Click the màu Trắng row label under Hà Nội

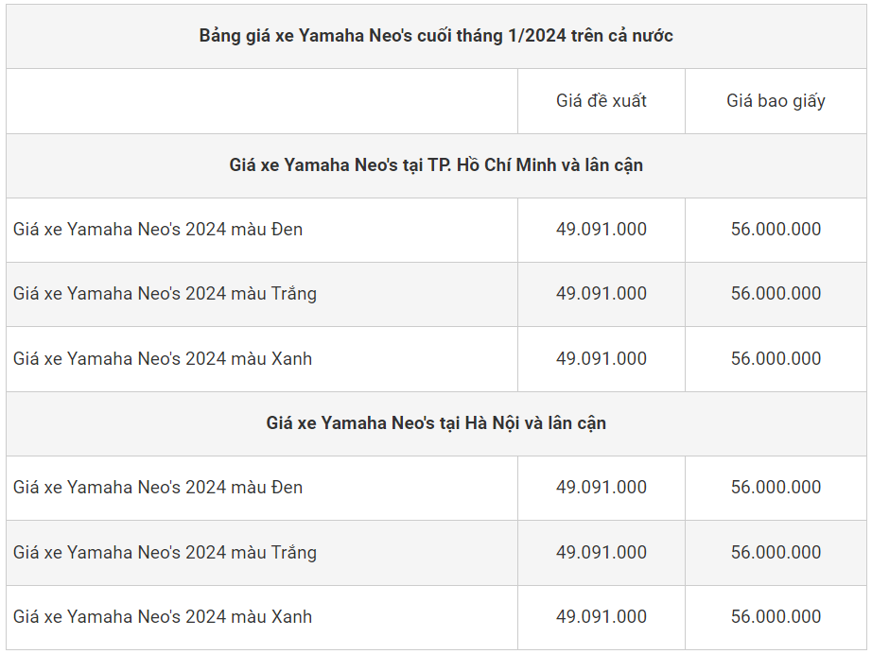[165, 553]
